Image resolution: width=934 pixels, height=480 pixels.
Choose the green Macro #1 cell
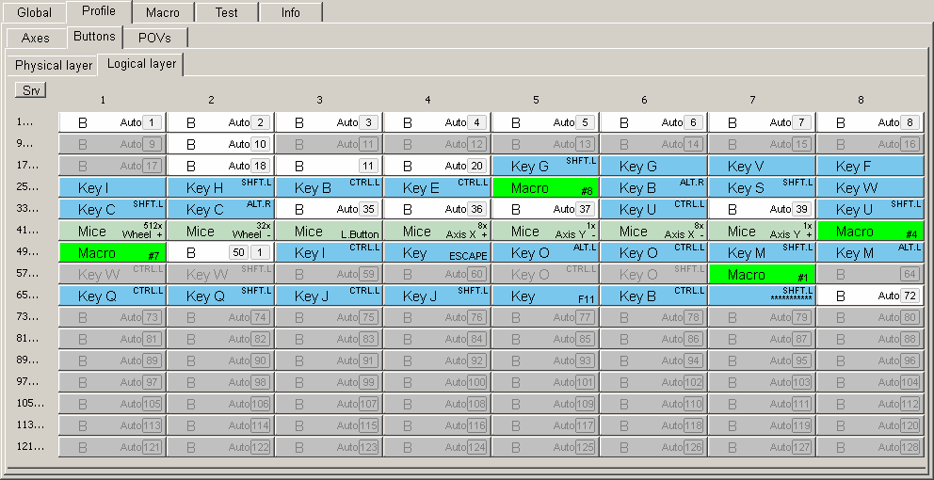pos(761,275)
